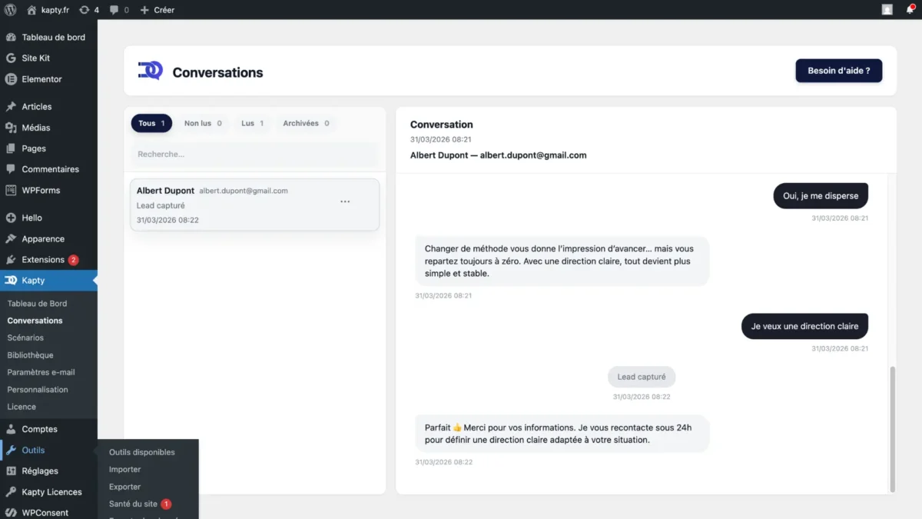Select the Elementor sidebar icon
Viewport: 922px width, 519px height.
pyautogui.click(x=11, y=79)
